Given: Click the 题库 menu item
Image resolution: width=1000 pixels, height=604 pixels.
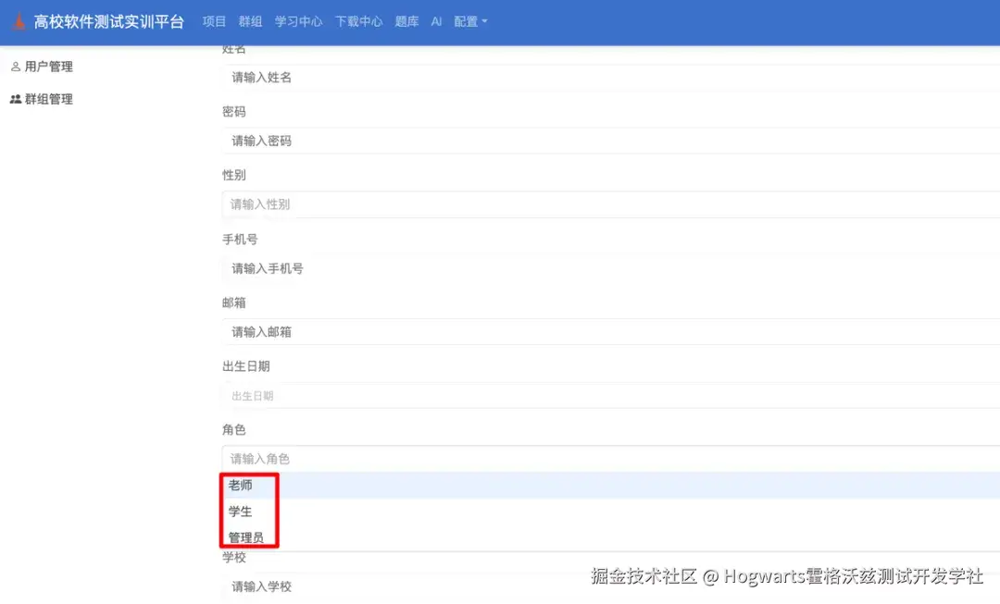Looking at the screenshot, I should pos(406,20).
